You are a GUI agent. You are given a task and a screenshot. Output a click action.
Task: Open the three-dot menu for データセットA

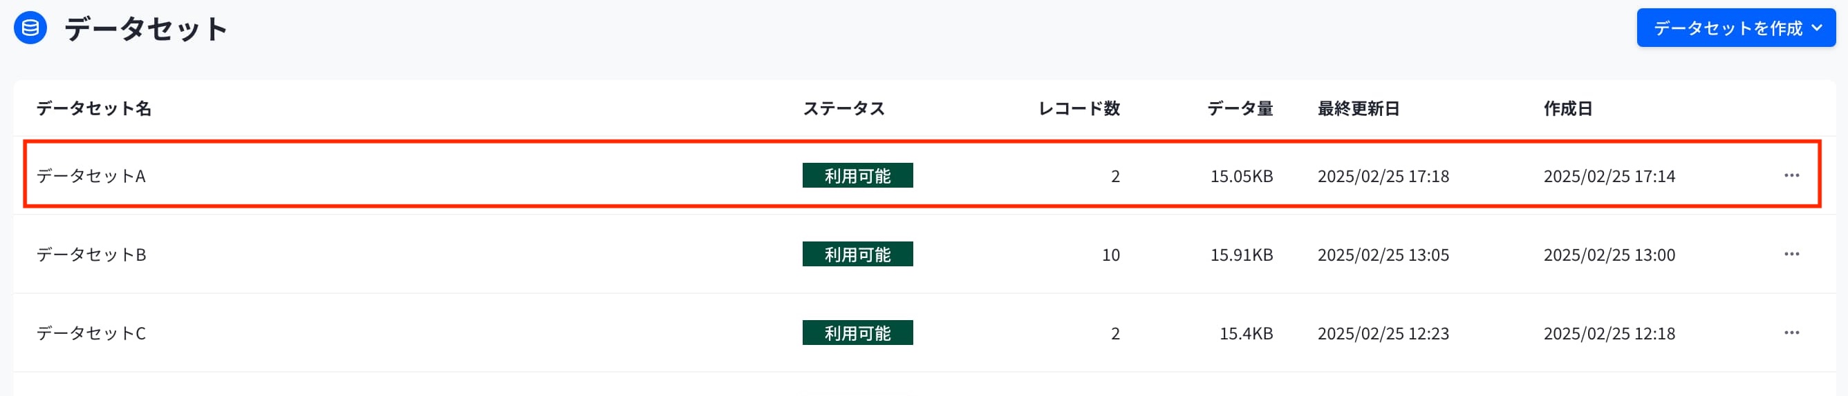point(1791,175)
